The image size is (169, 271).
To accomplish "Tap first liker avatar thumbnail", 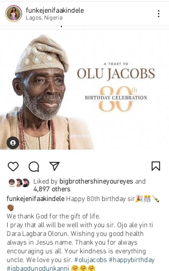I will click(x=11, y=182).
